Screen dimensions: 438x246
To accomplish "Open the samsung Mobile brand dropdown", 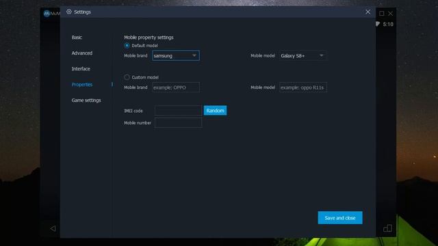I will pos(176,55).
